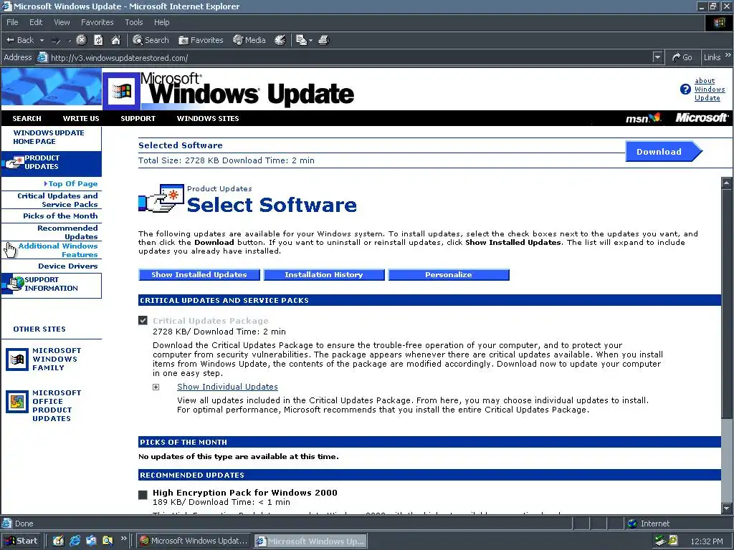
Task: Launch Internet Explorer from Quick Launch
Action: point(75,541)
